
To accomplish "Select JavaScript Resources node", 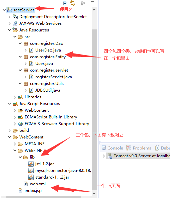I will coord(40,104).
